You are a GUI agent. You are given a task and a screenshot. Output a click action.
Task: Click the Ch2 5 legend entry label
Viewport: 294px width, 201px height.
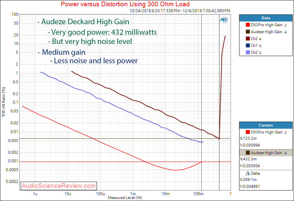coord(256,52)
